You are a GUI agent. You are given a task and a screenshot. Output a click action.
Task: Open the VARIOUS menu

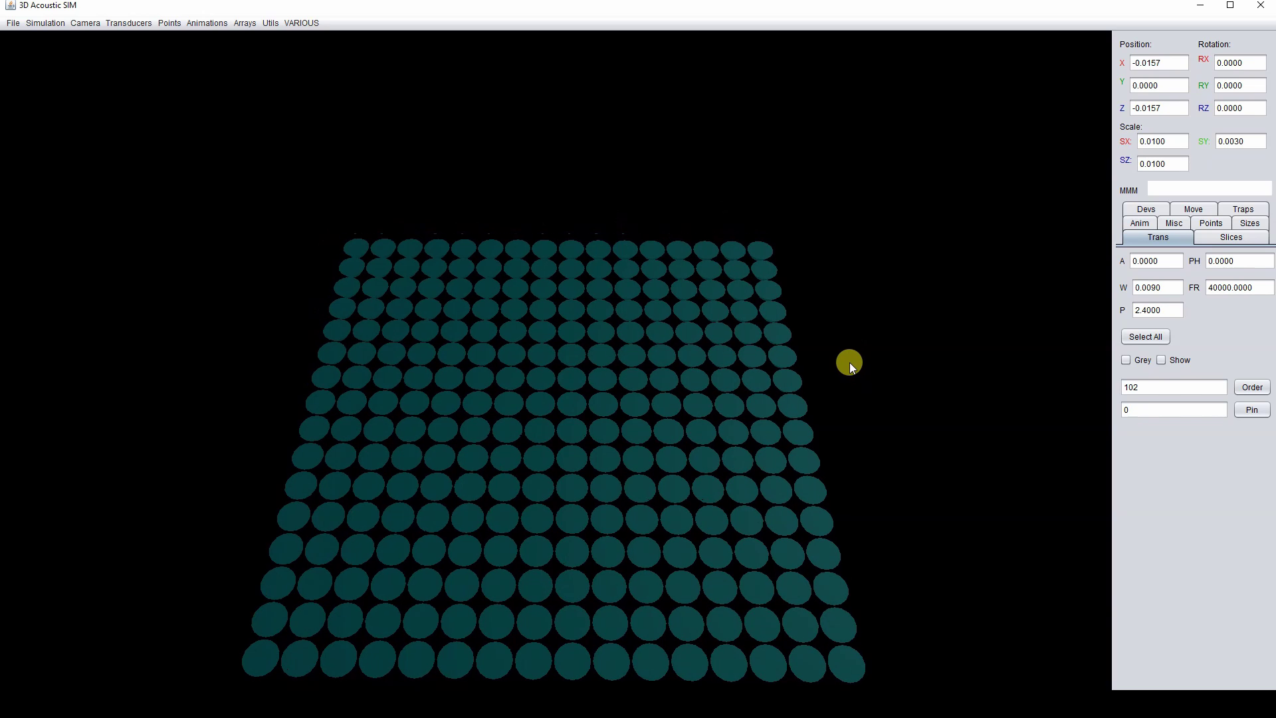pyautogui.click(x=301, y=23)
